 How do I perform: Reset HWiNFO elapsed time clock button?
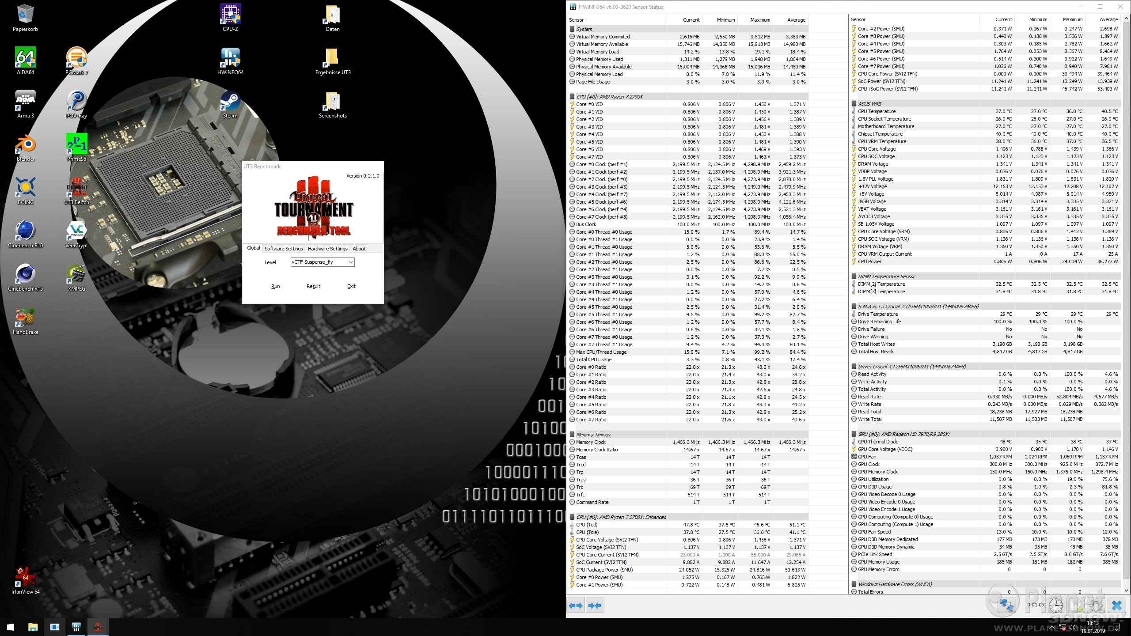coord(1056,606)
